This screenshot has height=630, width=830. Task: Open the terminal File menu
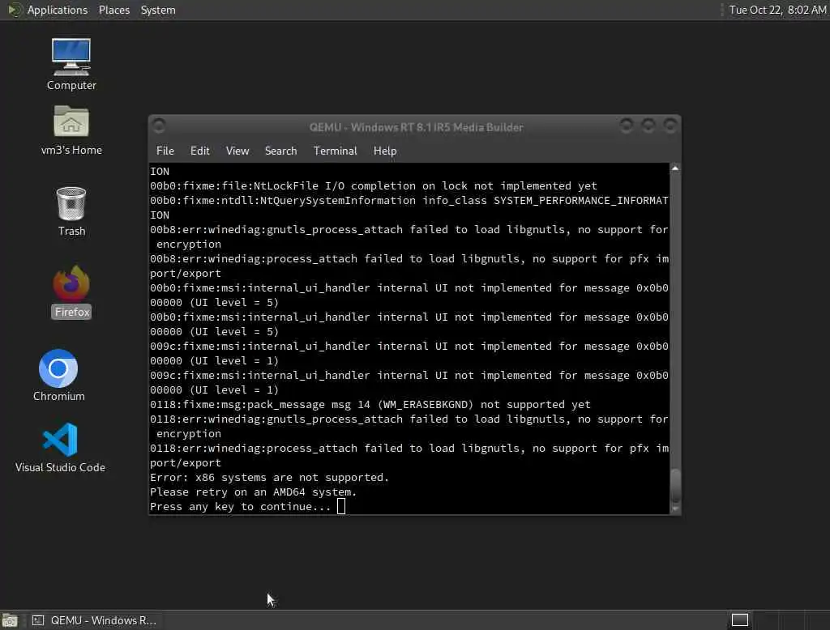(165, 151)
